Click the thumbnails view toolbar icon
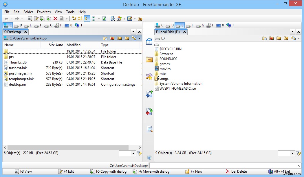Viewport: 304px width, 177px height. tap(94, 19)
